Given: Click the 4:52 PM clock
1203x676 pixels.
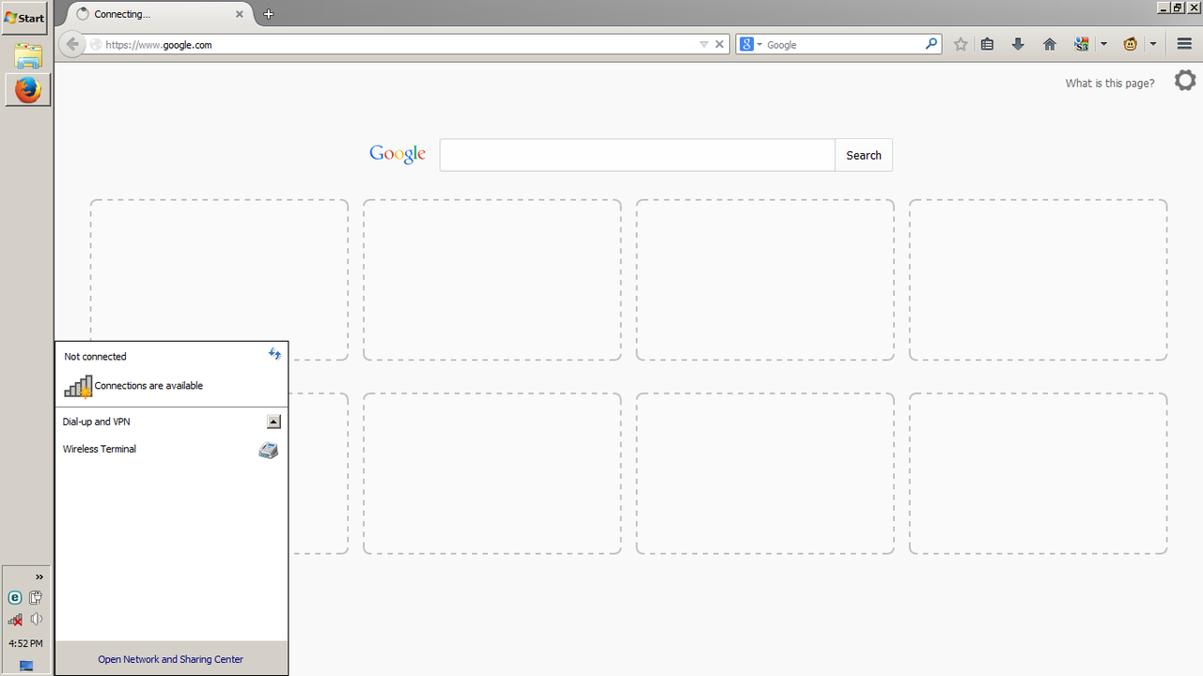Looking at the screenshot, I should tap(25, 644).
